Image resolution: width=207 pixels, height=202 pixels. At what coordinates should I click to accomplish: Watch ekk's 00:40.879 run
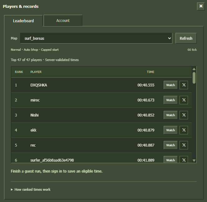[171, 130]
